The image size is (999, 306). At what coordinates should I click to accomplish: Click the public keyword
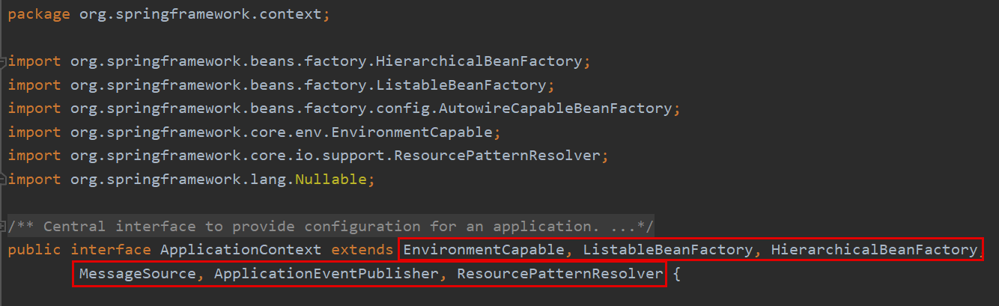[x=34, y=250]
